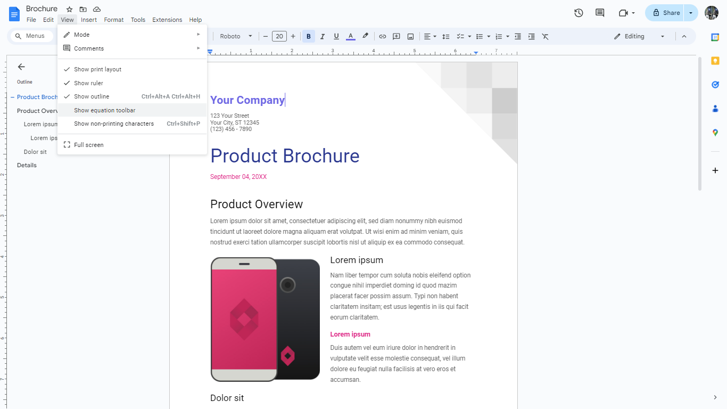Open Google Maps side panel

(715, 133)
